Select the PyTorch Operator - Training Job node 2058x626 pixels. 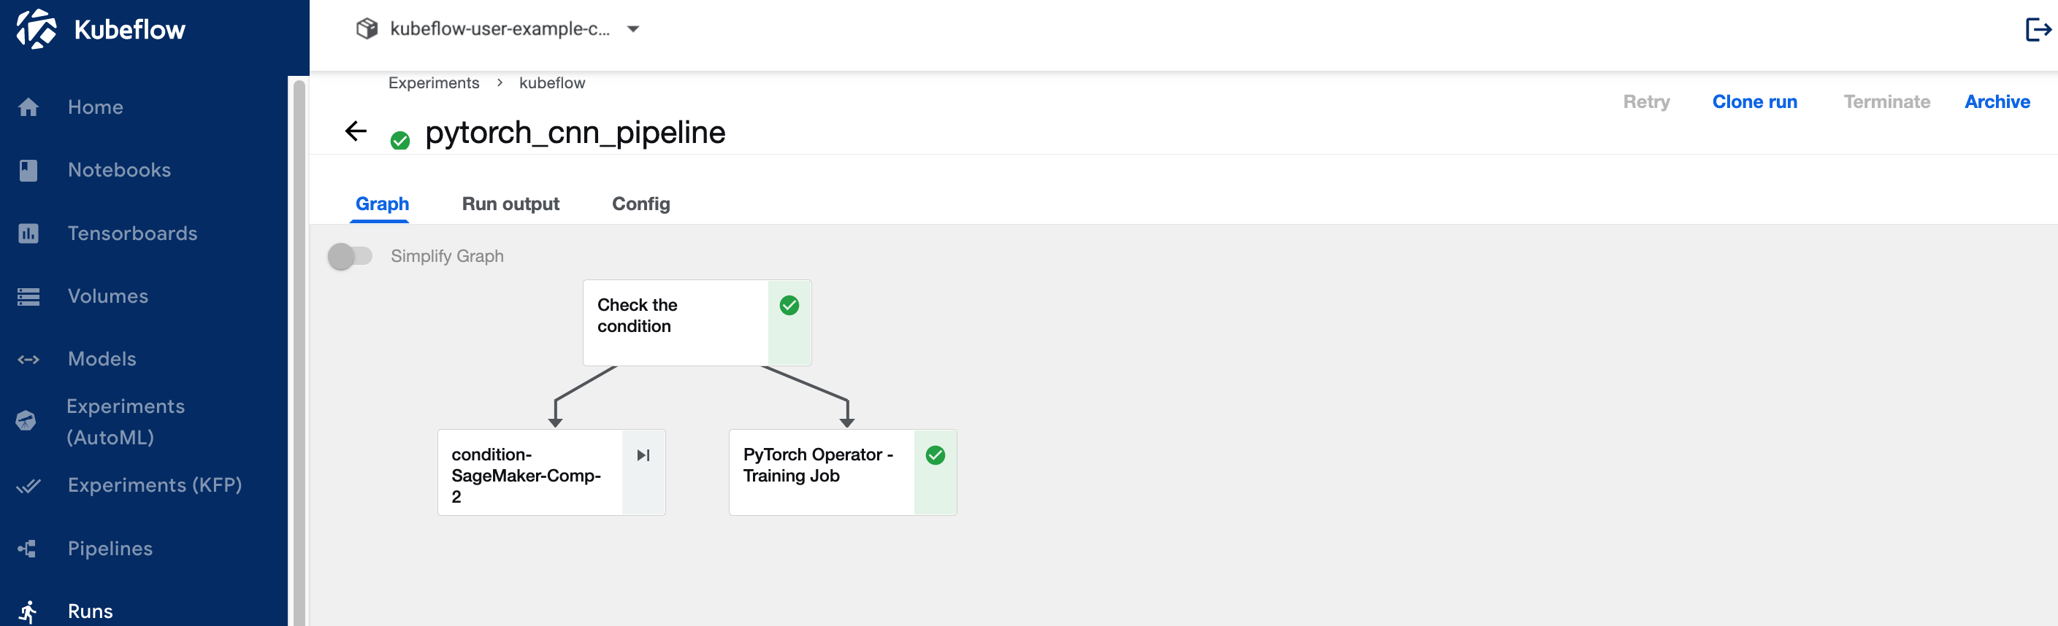pyautogui.click(x=843, y=473)
